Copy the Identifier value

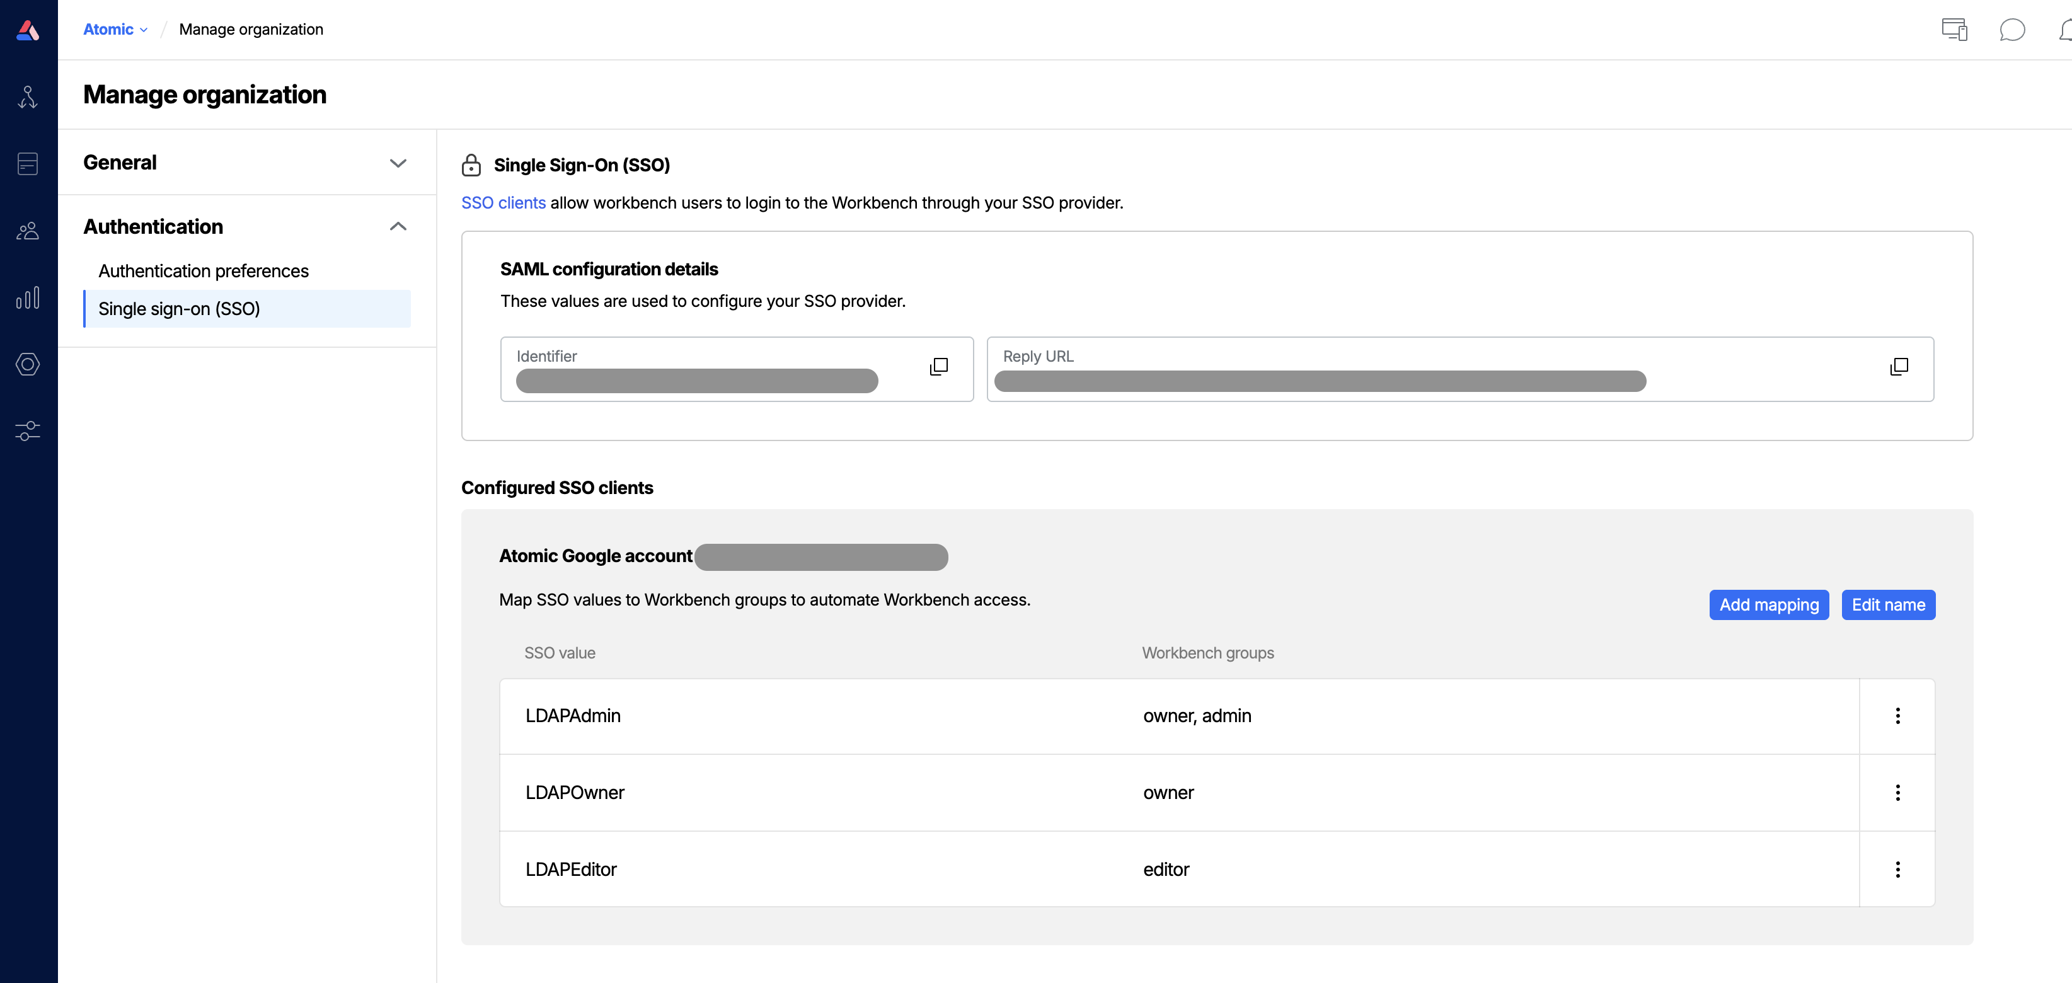tap(939, 367)
